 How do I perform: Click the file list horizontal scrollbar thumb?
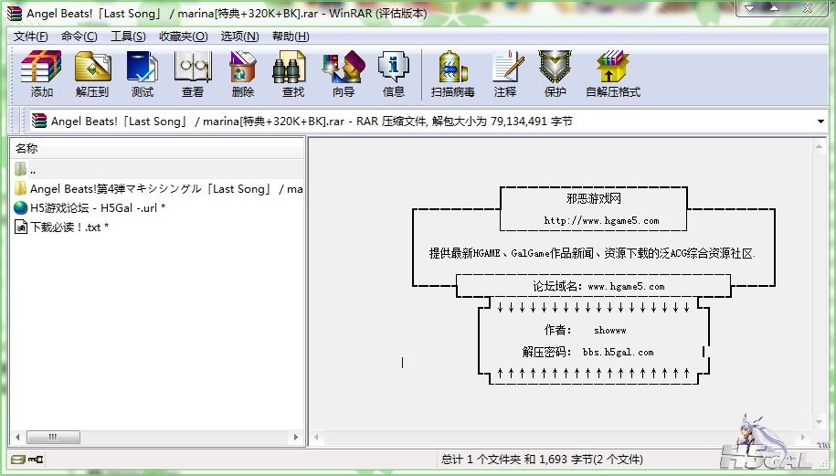(53, 437)
